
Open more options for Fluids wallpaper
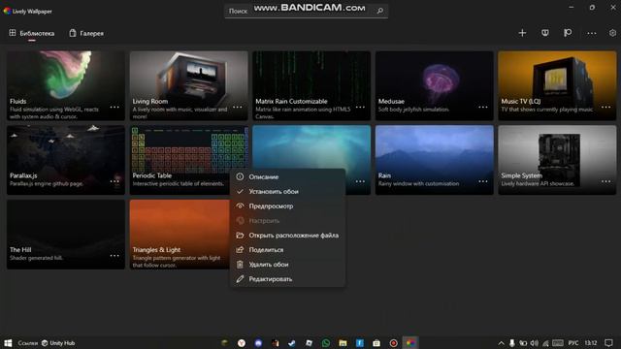pyautogui.click(x=114, y=108)
